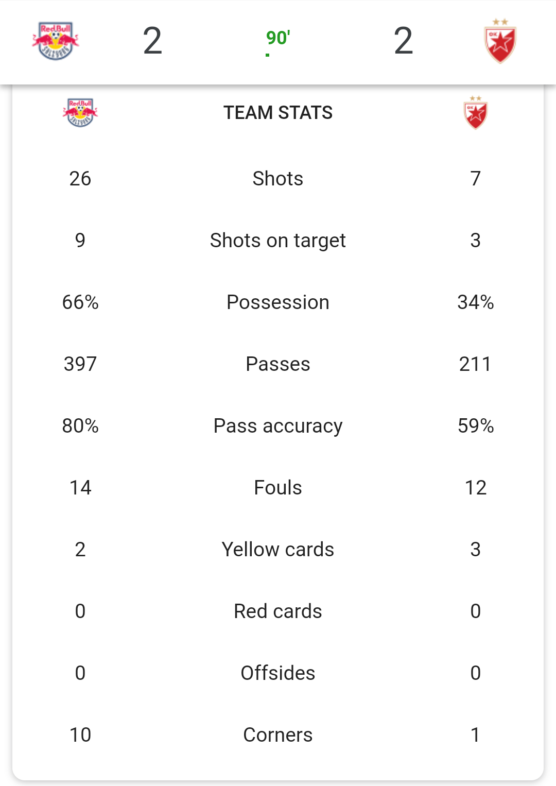Open the TEAM STATS heading
Viewport: 556px width, 786px height.
tap(278, 113)
